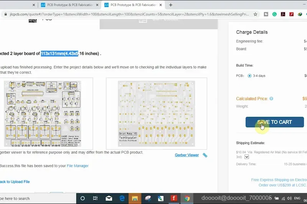Open the Adobe Acrobat extension icon

(283, 14)
